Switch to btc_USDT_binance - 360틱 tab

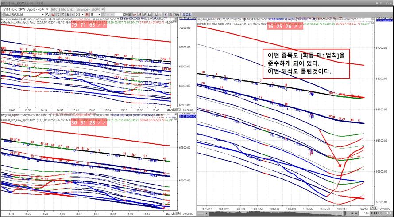pos(75,9)
